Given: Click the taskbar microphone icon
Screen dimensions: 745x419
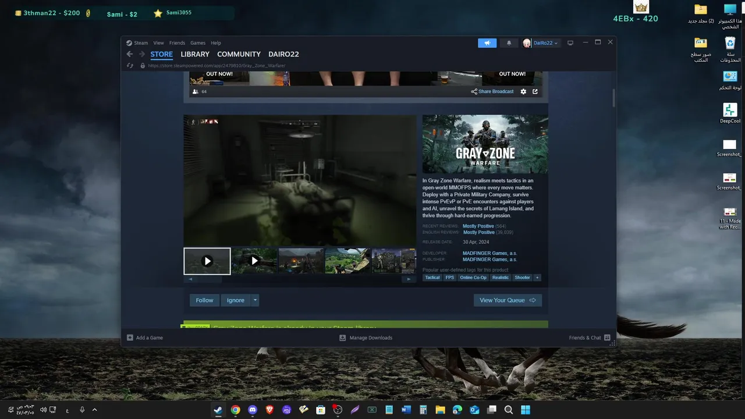Looking at the screenshot, I should point(82,410).
